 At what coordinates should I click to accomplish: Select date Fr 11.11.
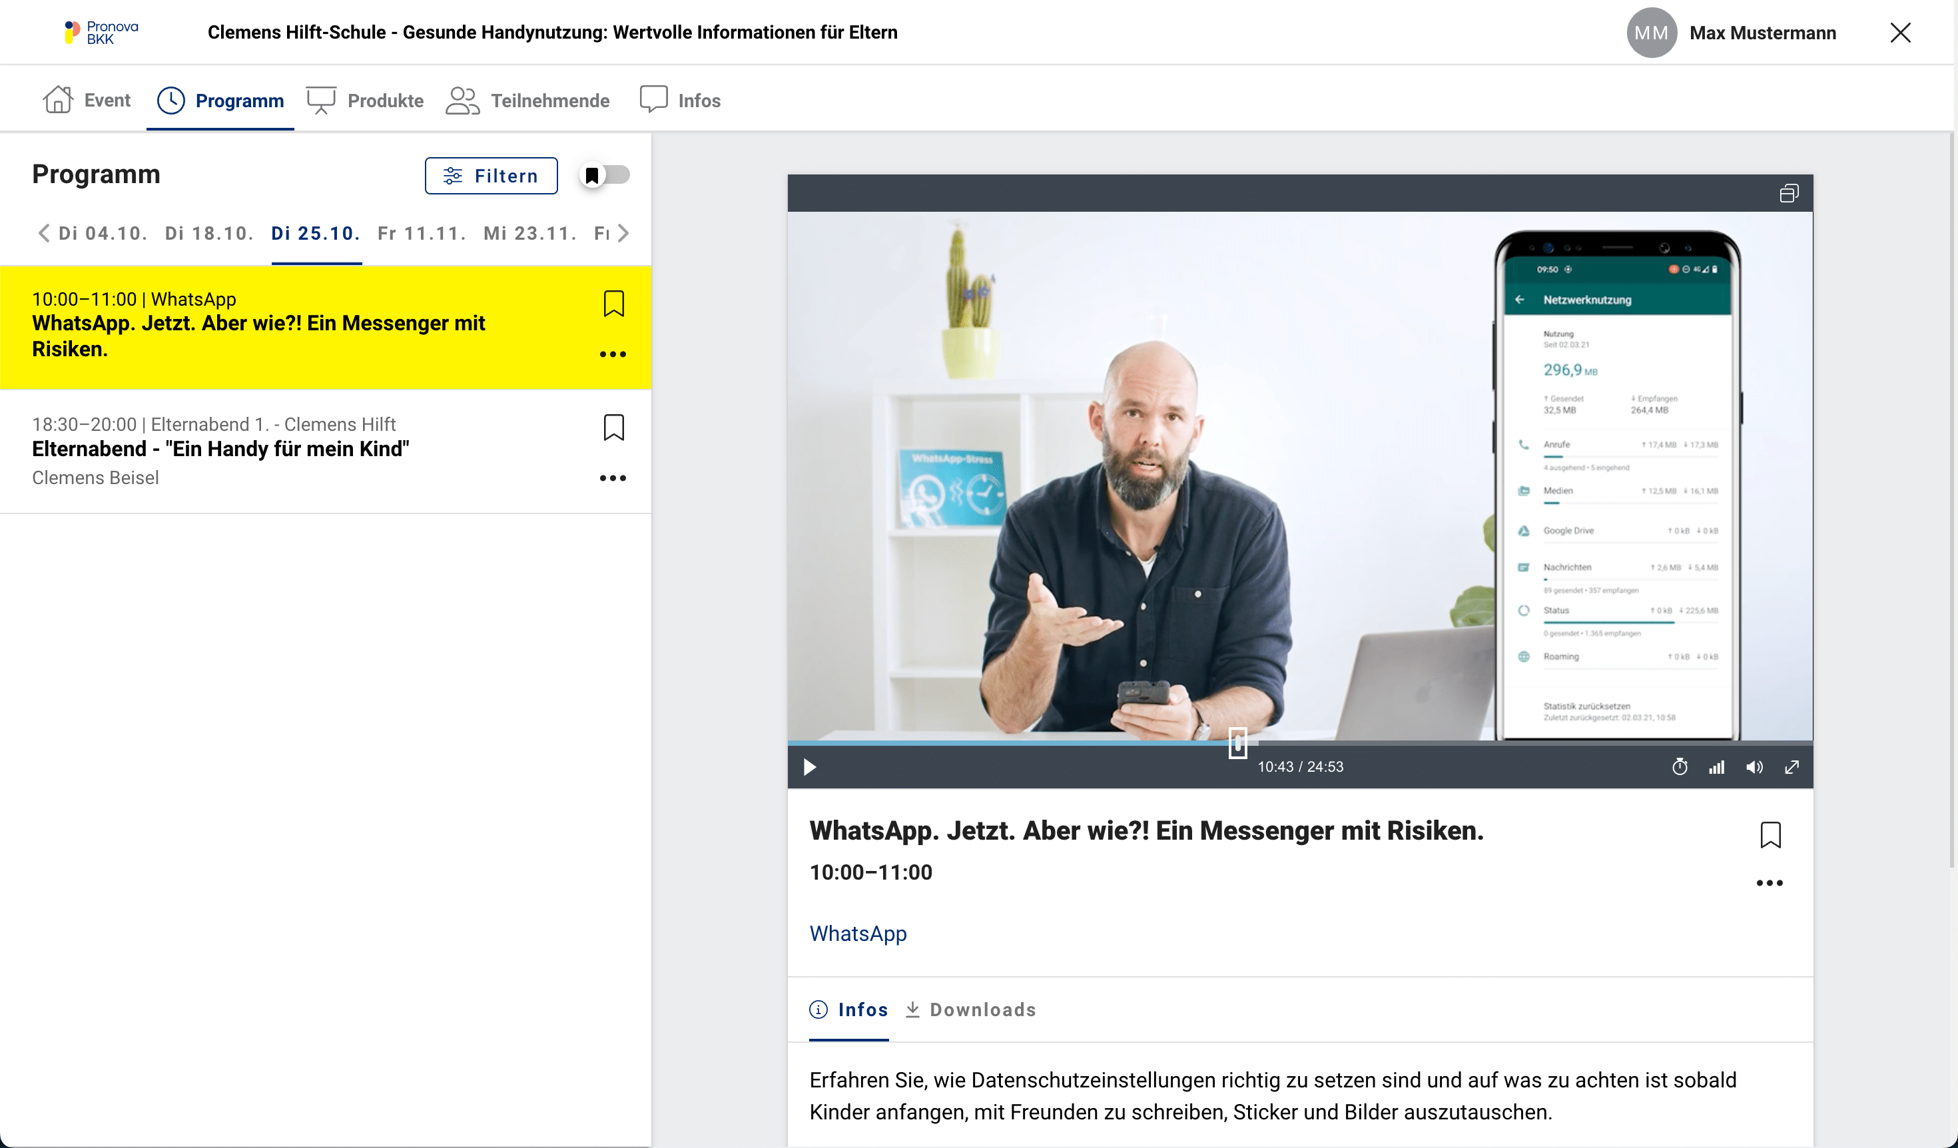click(x=421, y=234)
